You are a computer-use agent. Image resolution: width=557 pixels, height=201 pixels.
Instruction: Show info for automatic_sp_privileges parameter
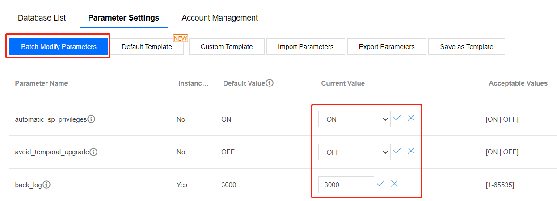tap(91, 119)
